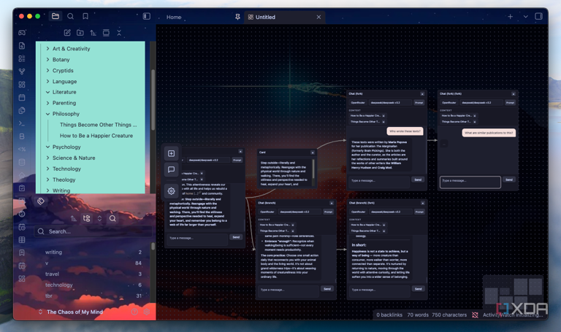
Task: Click the file explorer scrollbar
Action: pyautogui.click(x=153, y=100)
